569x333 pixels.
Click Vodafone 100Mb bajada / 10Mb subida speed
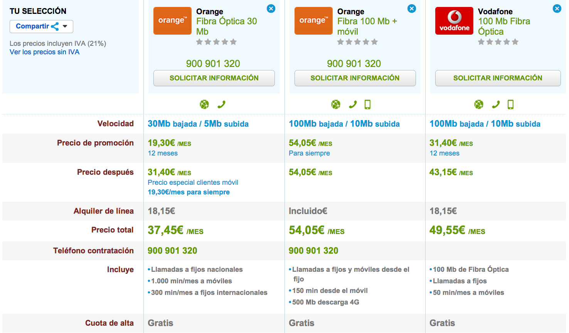485,124
